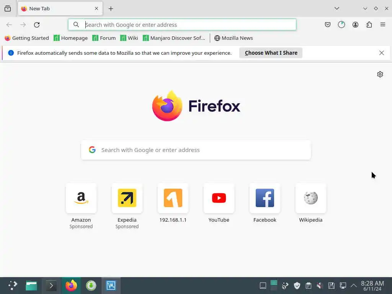Click the address bar search magnifier icon
The image size is (392, 294).
tap(76, 24)
